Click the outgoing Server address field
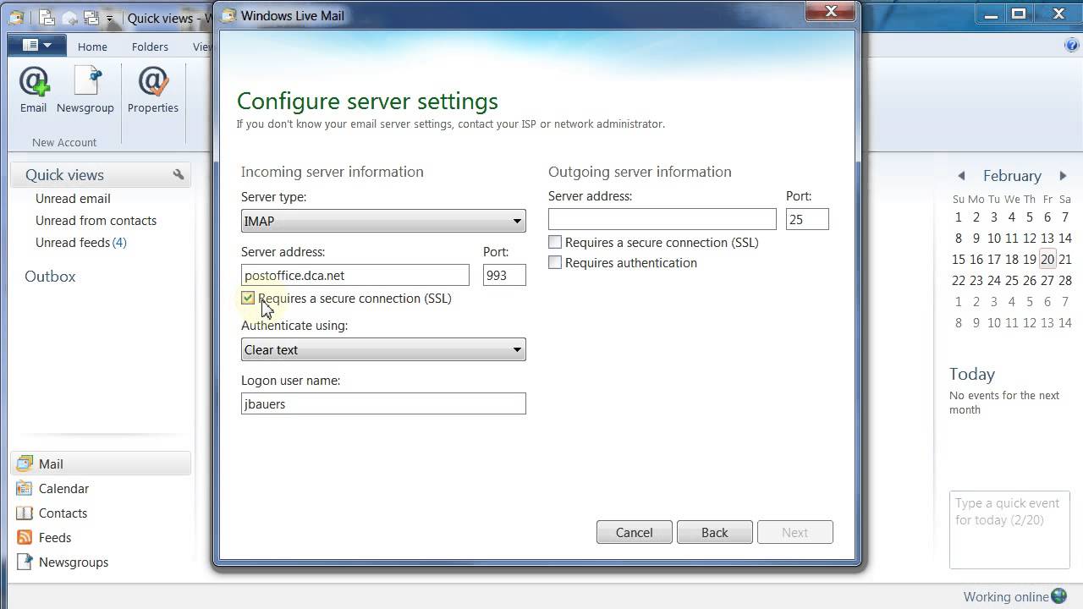Screen dimensions: 1083x609 click(x=662, y=219)
